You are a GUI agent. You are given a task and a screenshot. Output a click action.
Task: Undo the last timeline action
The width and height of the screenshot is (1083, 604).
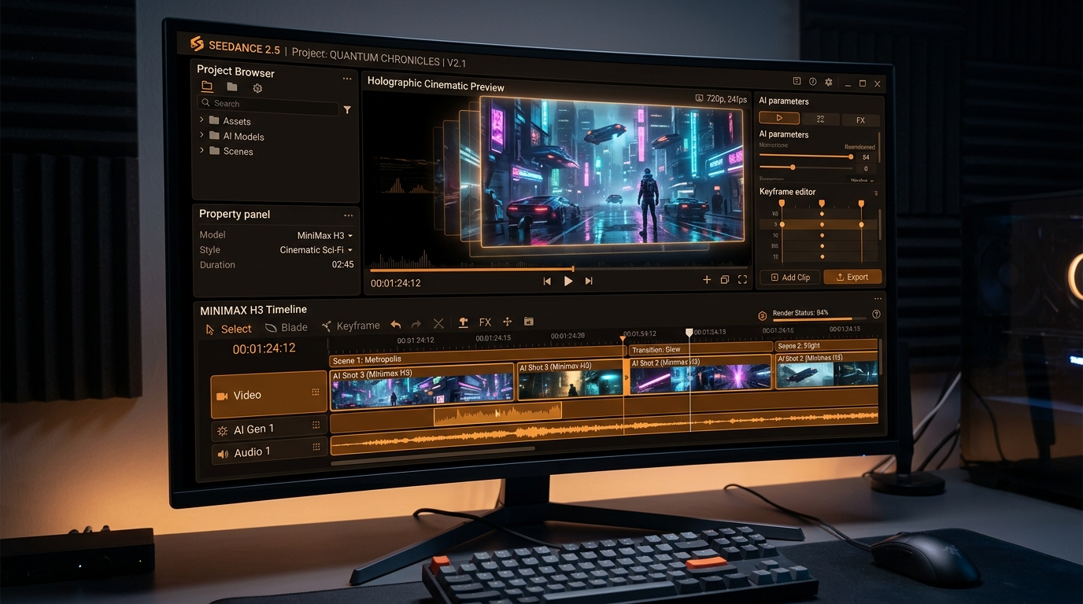click(x=396, y=324)
